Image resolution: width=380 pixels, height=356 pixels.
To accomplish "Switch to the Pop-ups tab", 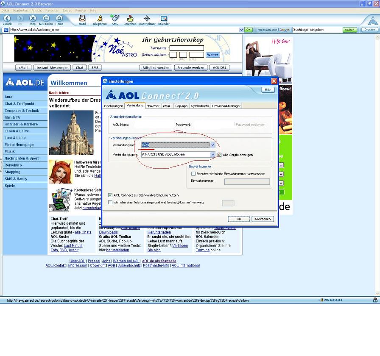I will [x=181, y=106].
